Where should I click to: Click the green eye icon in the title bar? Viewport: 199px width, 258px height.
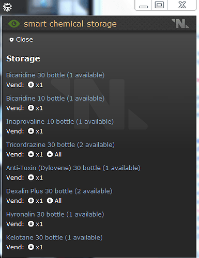tap(14, 24)
